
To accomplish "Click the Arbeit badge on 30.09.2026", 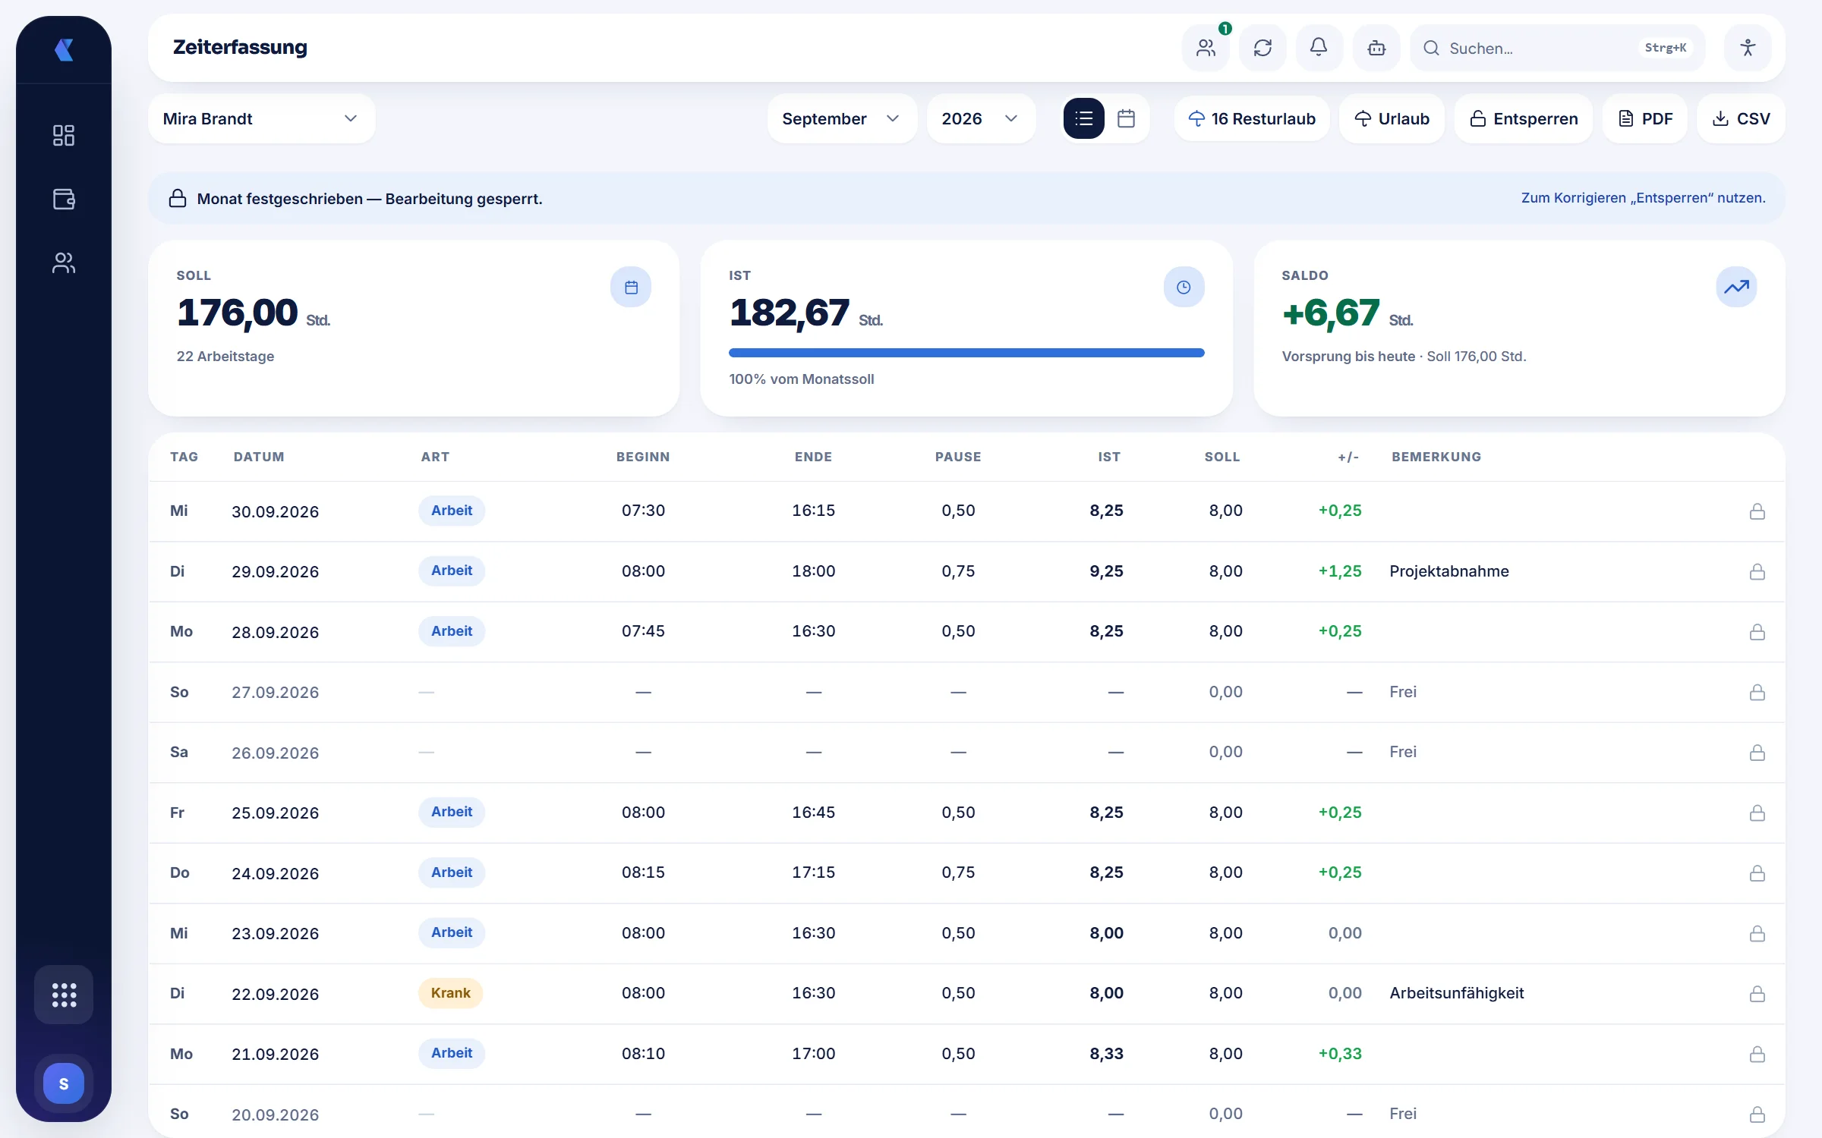I will (452, 511).
